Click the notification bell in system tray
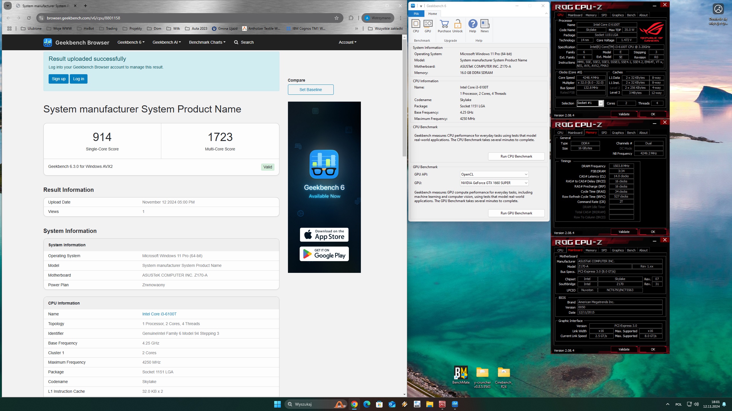 pyautogui.click(x=724, y=404)
